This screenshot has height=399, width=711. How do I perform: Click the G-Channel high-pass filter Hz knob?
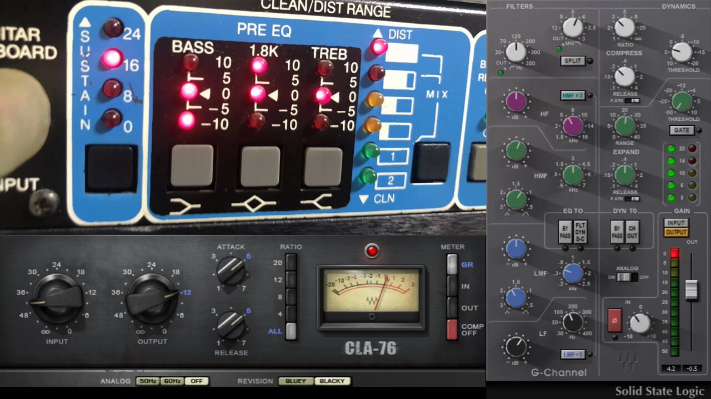pyautogui.click(x=516, y=52)
